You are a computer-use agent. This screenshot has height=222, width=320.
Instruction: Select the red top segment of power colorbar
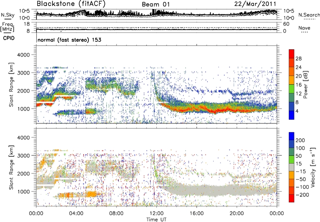click(x=292, y=54)
